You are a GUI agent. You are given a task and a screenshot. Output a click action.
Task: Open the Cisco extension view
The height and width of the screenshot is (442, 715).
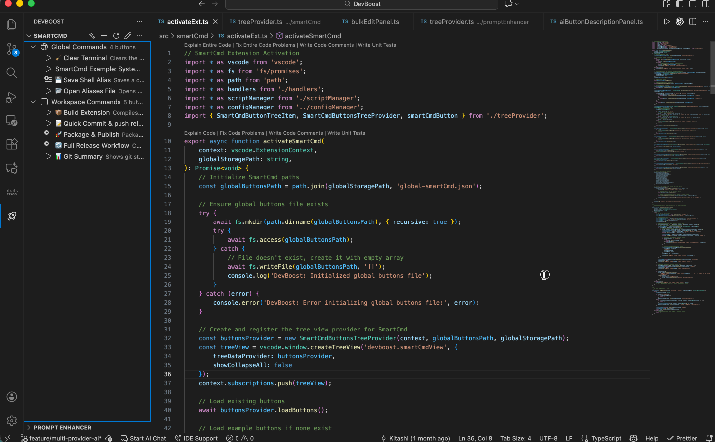pos(12,192)
